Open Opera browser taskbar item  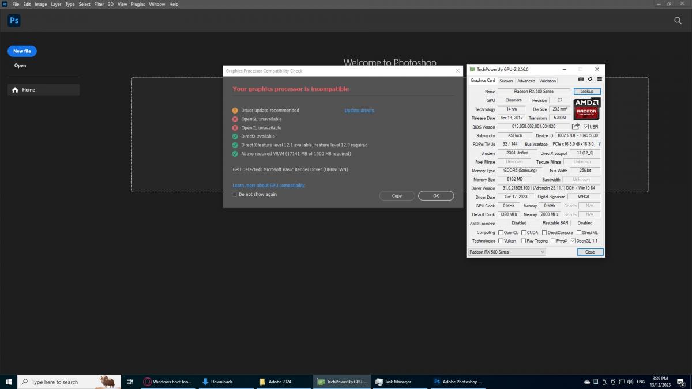pos(169,382)
